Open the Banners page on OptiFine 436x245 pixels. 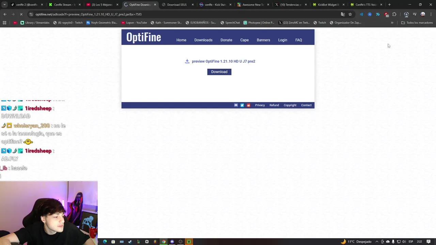263,40
